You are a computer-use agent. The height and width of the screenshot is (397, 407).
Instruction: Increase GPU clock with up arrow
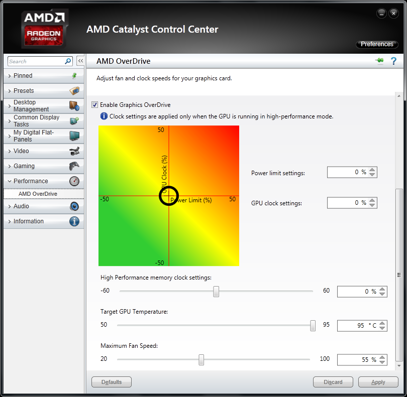coord(372,200)
